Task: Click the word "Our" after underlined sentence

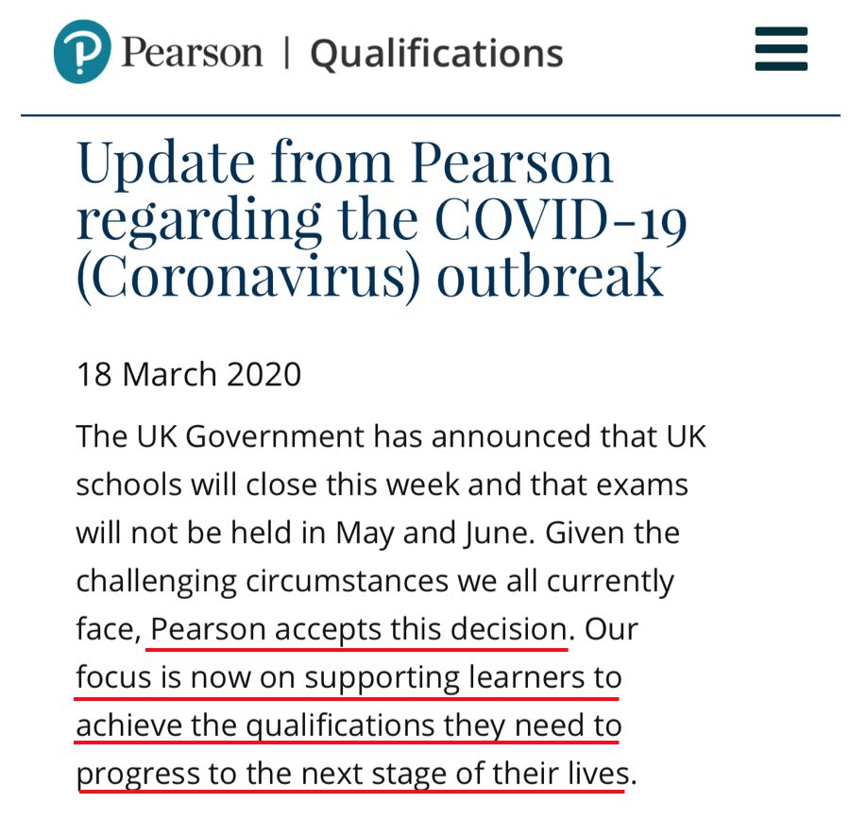Action: (x=611, y=629)
